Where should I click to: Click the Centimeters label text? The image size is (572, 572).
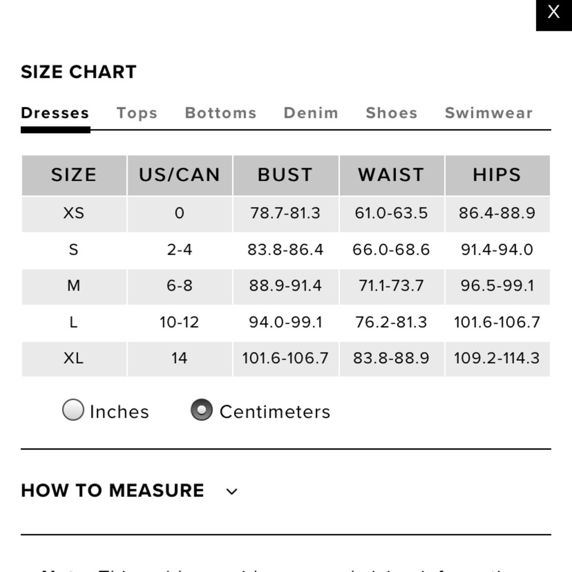(275, 412)
